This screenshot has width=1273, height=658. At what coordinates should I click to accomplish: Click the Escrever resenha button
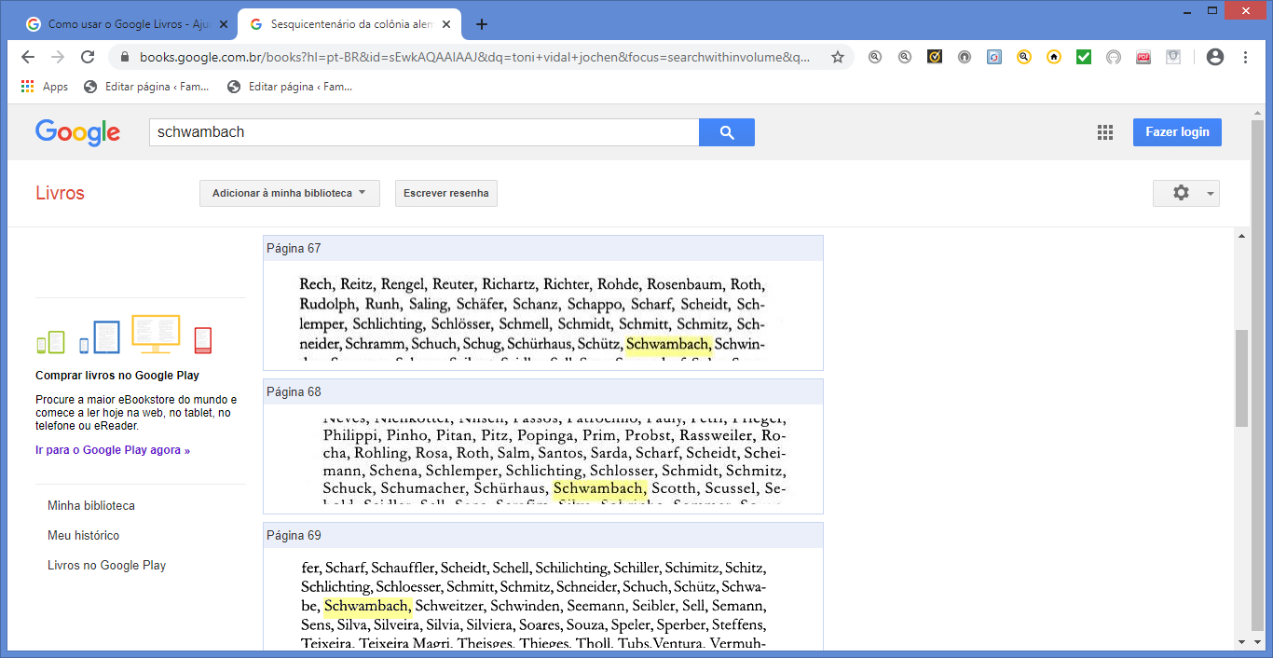(x=445, y=193)
